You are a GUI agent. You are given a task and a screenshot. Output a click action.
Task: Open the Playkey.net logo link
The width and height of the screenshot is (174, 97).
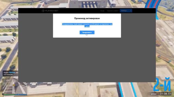tap(50, 11)
